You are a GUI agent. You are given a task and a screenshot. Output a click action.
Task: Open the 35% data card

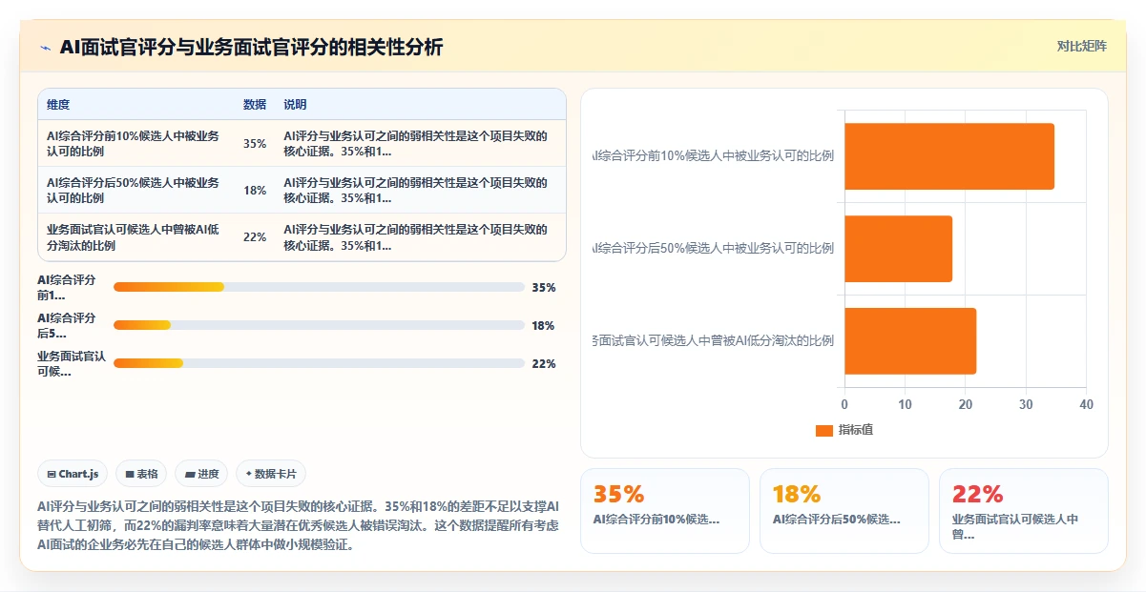pyautogui.click(x=665, y=511)
